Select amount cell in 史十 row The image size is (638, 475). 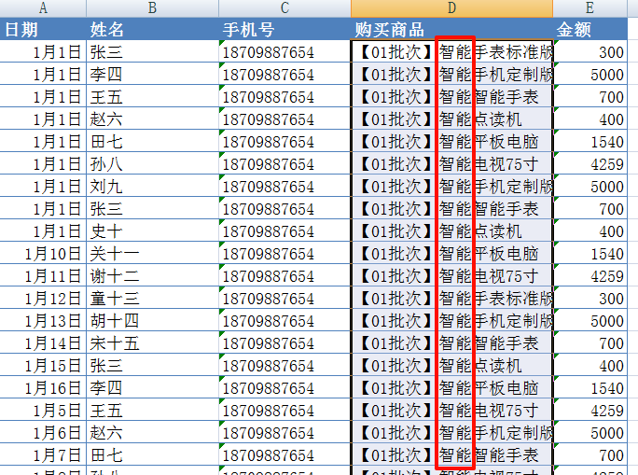tap(589, 231)
